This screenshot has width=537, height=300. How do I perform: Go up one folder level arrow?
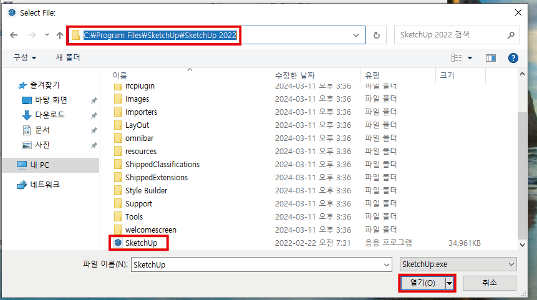coord(60,35)
